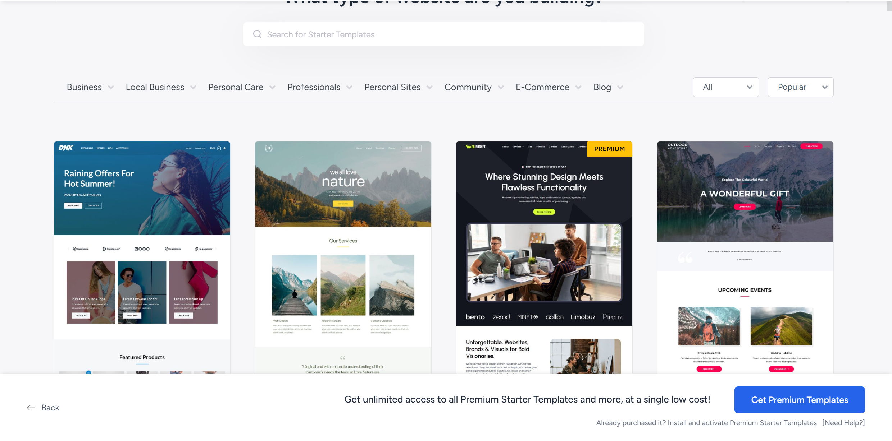Open the Blog category tab
This screenshot has height=441, width=892.
point(602,87)
